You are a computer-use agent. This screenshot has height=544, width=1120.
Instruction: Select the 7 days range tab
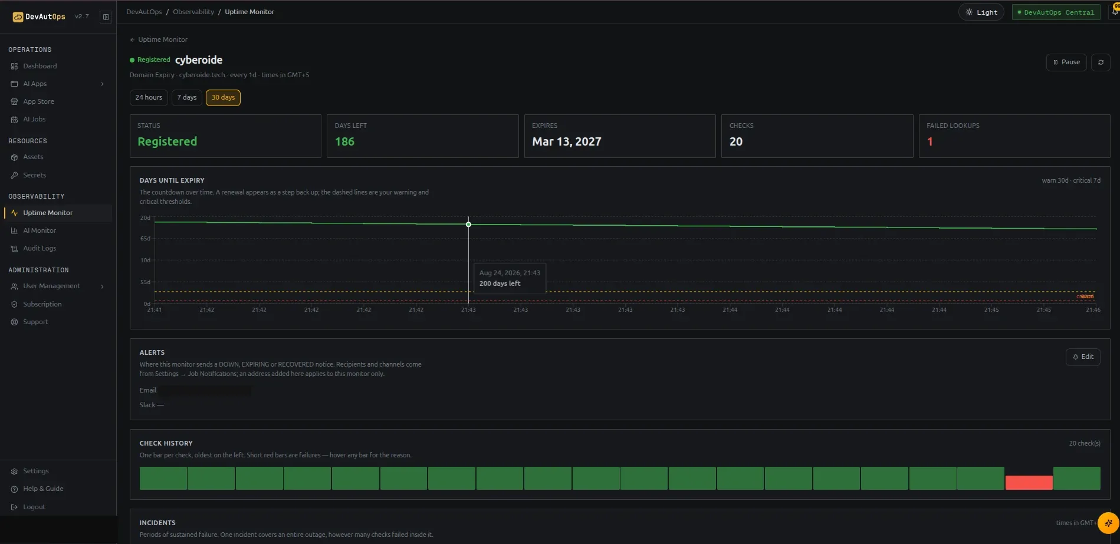[187, 98]
